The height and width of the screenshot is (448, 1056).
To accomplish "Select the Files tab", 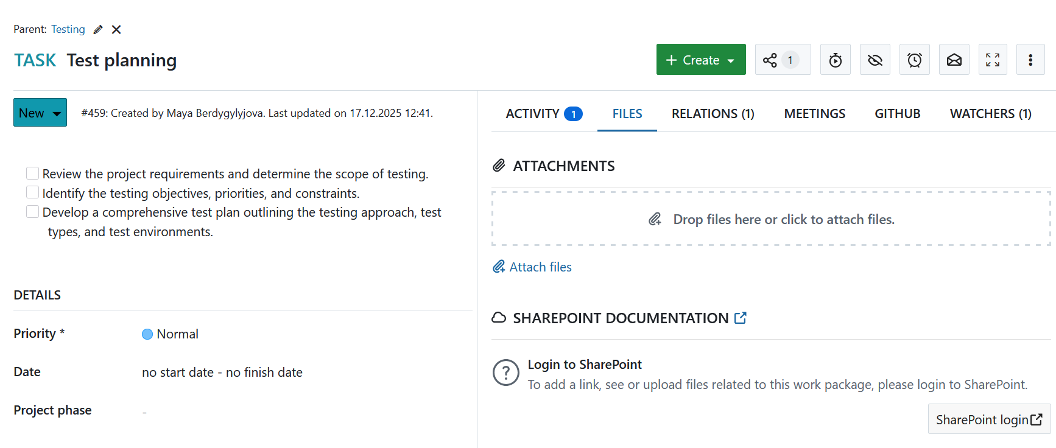I will pos(627,114).
